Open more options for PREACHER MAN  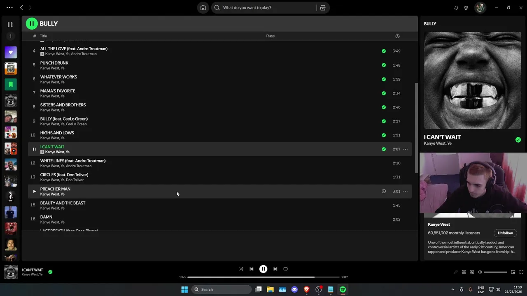(x=406, y=191)
